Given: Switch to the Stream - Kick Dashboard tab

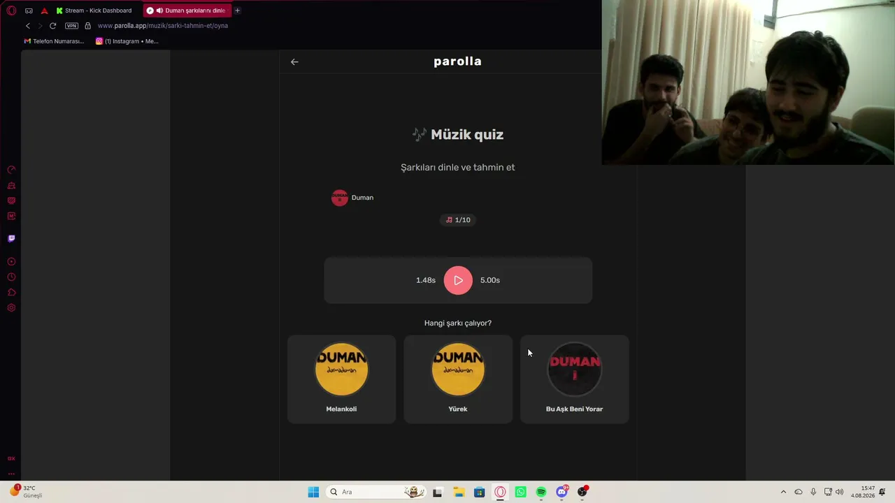Looking at the screenshot, I should click(x=94, y=10).
